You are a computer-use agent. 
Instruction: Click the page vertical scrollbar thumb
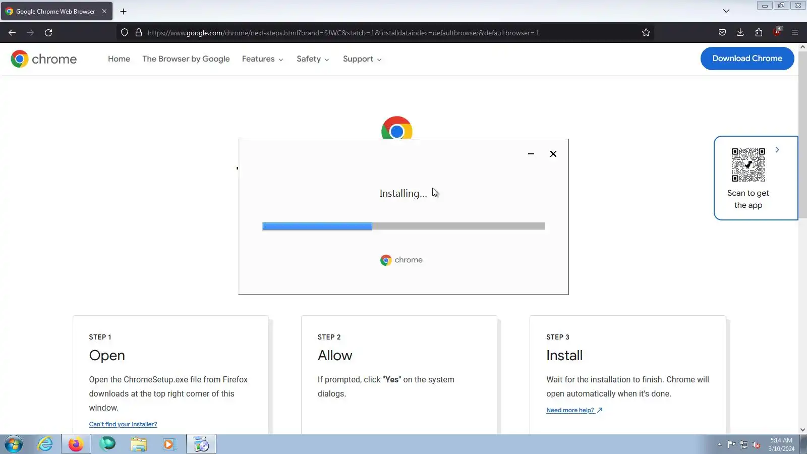[802, 134]
